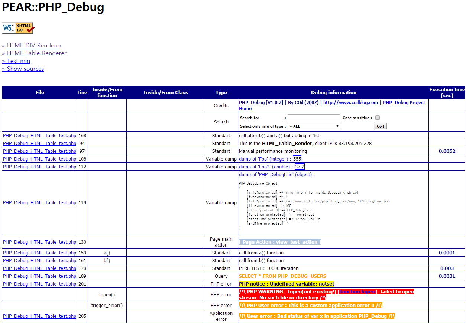Click the Line column header
This screenshot has height=323, width=466.
tap(82, 93)
